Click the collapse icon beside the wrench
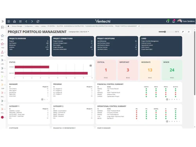Screen dimensions: 196x147 point(189,32)
